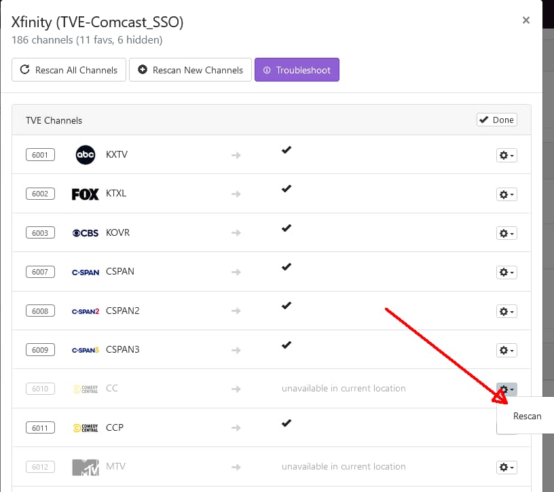Select the C-SPAN logo on channel 6007
The height and width of the screenshot is (492, 554).
click(86, 271)
